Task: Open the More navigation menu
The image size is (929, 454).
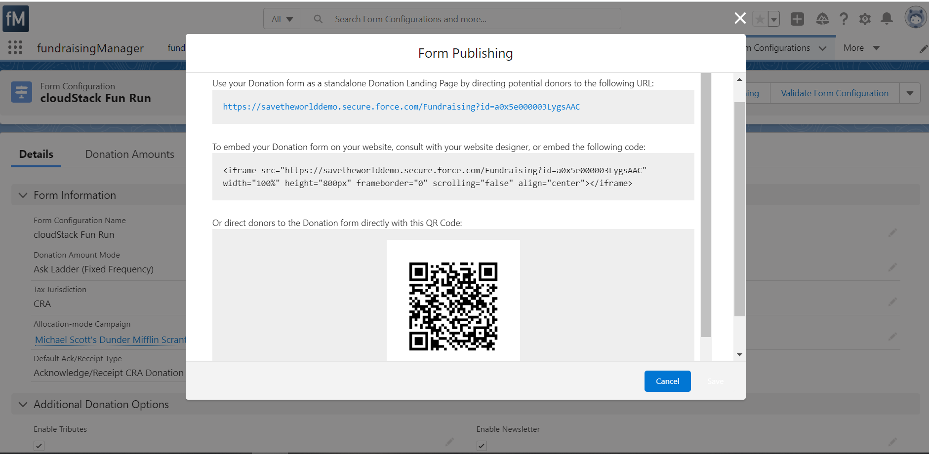Action: coord(861,48)
